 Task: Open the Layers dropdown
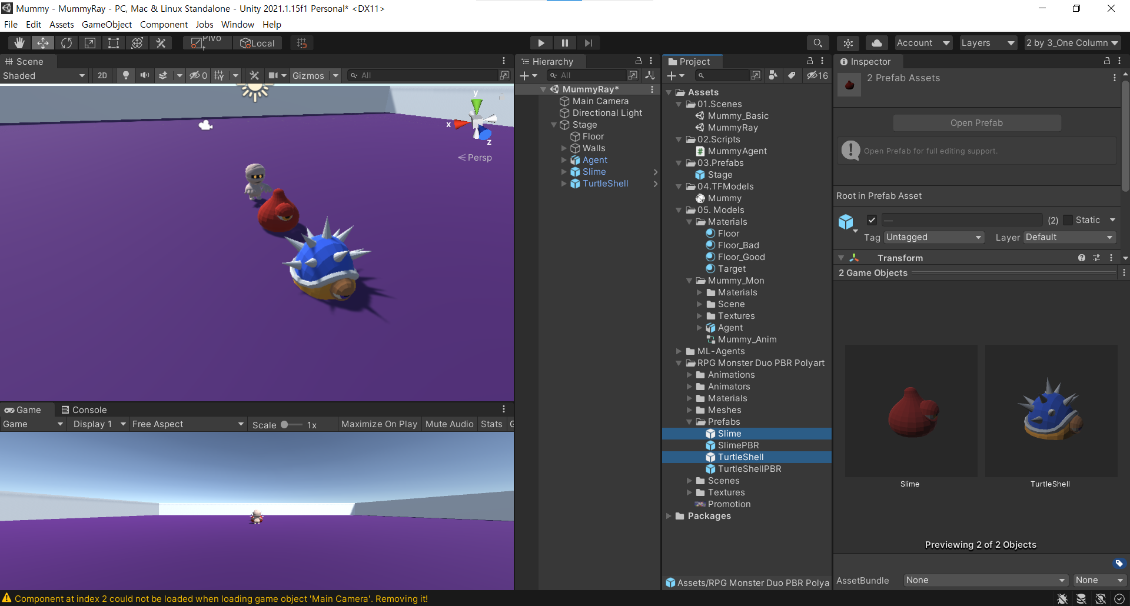coord(988,43)
